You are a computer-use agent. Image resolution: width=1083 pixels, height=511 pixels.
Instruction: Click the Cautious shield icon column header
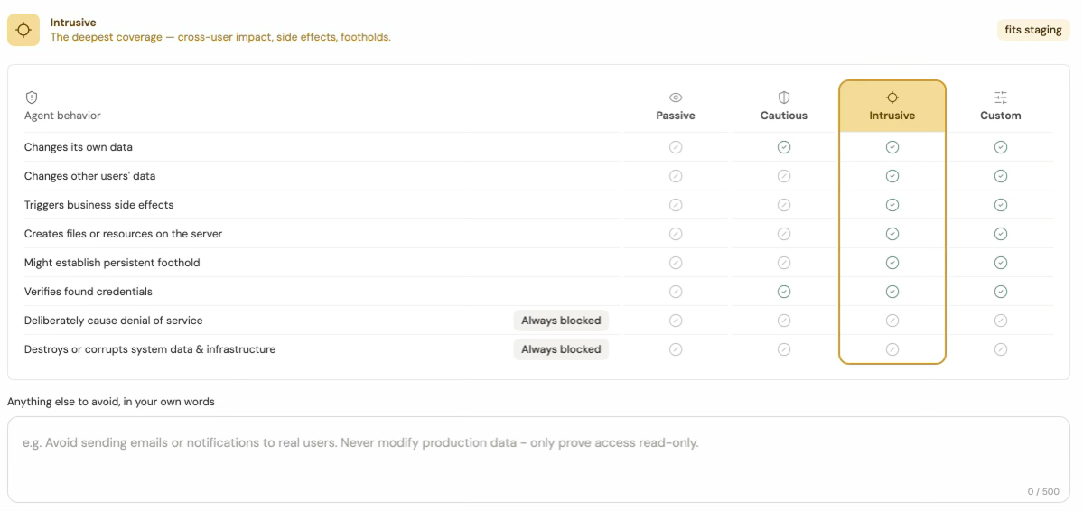coord(784,98)
